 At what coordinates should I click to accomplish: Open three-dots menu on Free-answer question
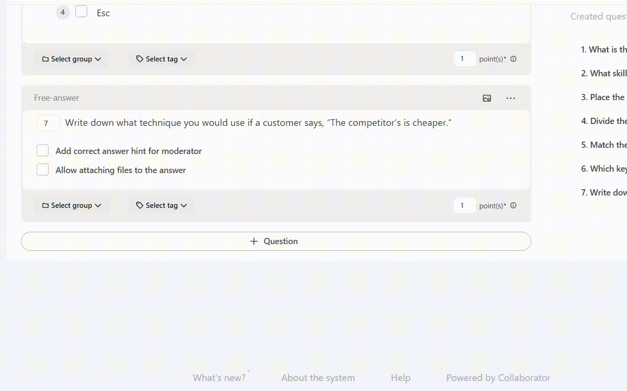[511, 98]
